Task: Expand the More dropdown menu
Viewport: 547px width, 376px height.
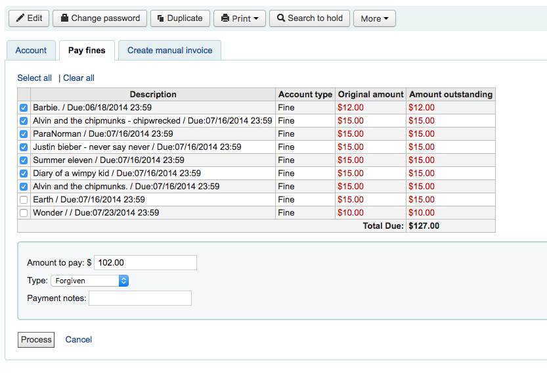Action: pyautogui.click(x=374, y=18)
